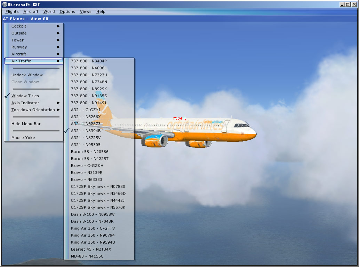Select A321 - C-GZYJ traffic

pyautogui.click(x=99, y=110)
